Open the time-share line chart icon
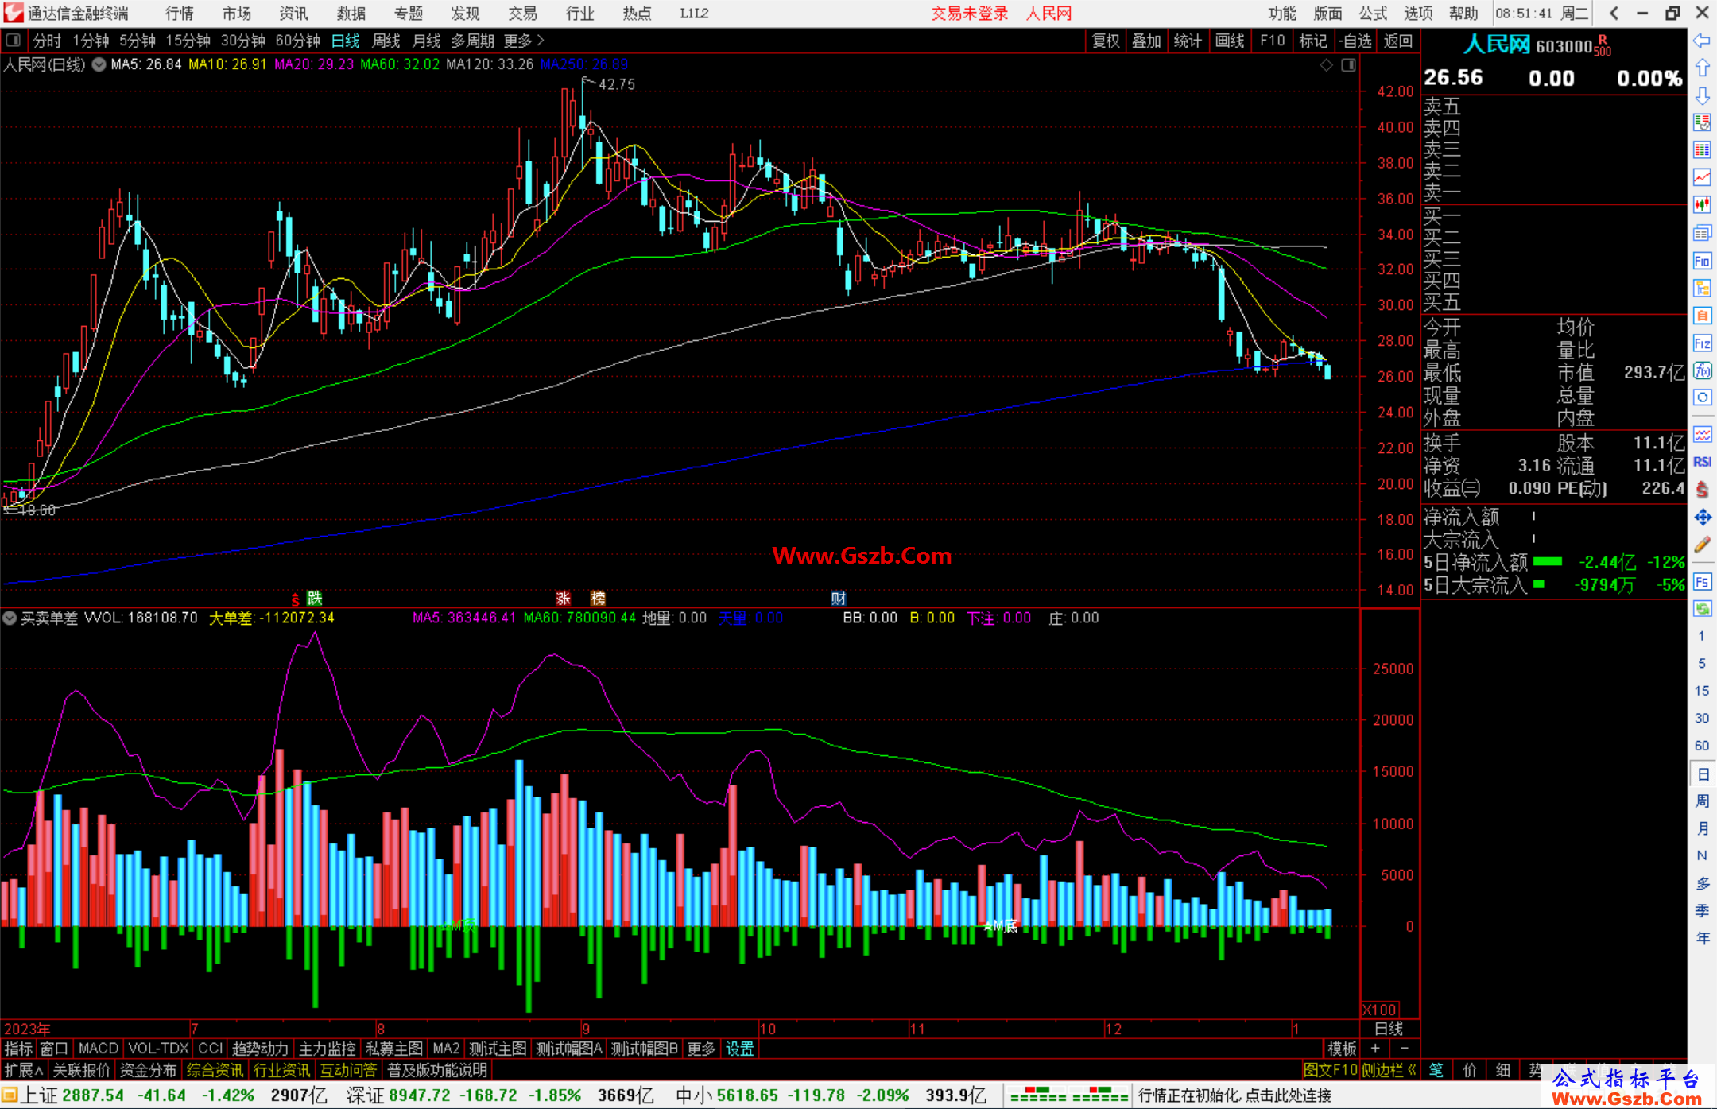This screenshot has height=1109, width=1717. click(1702, 177)
